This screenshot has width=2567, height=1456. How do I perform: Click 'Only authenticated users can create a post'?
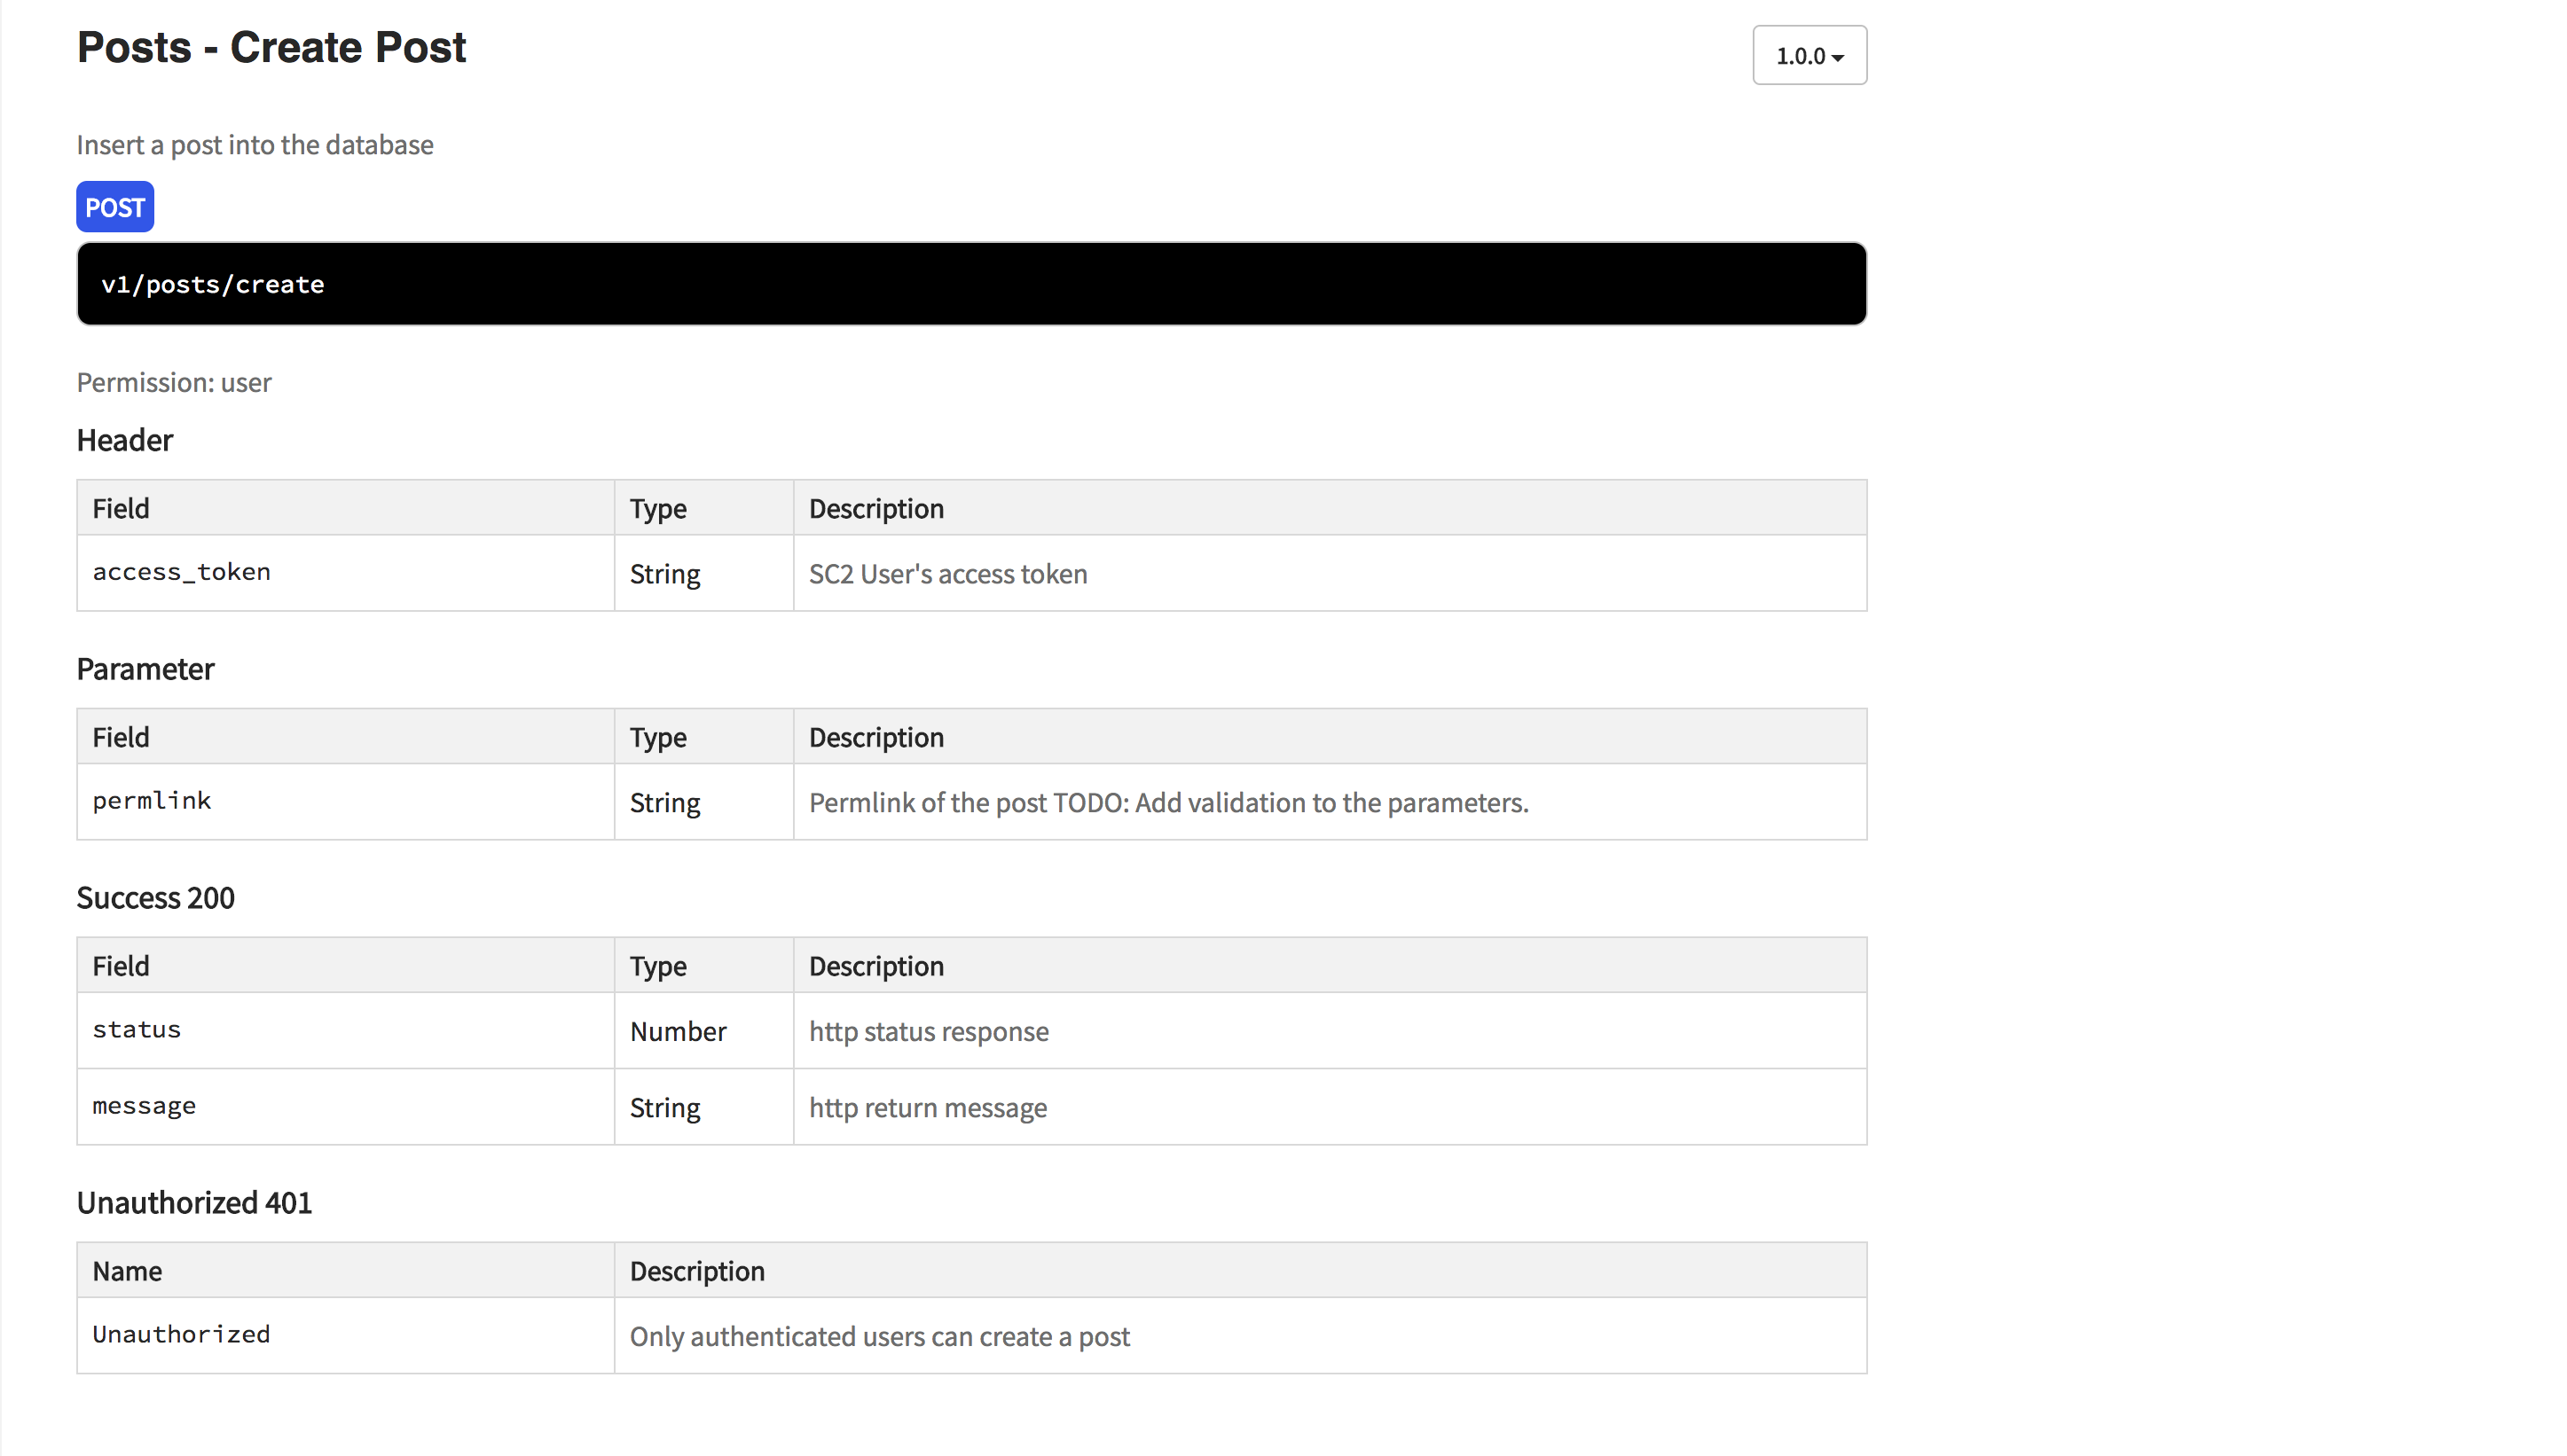click(x=880, y=1337)
